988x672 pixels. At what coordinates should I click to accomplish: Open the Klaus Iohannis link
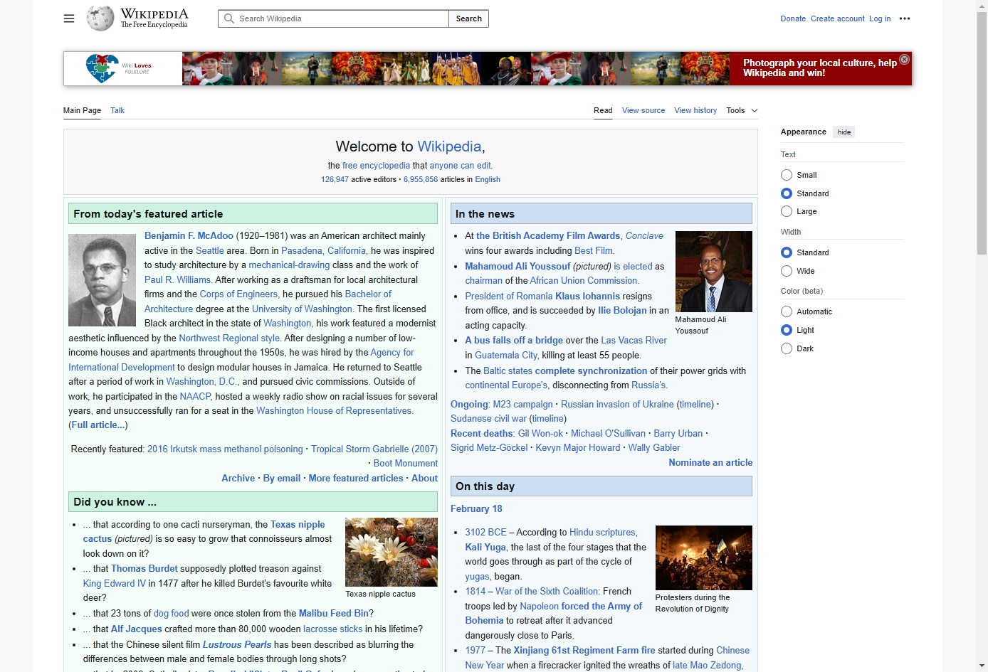click(587, 297)
